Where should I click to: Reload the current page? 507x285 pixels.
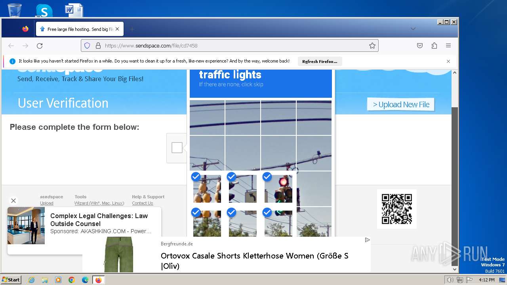[x=40, y=46]
